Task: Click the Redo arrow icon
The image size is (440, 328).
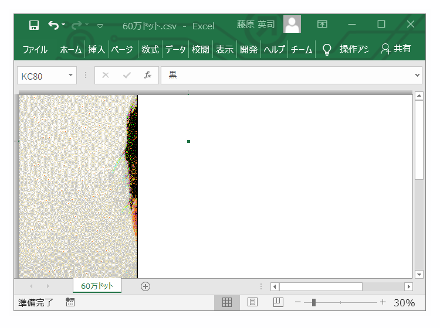Action: pyautogui.click(x=77, y=26)
